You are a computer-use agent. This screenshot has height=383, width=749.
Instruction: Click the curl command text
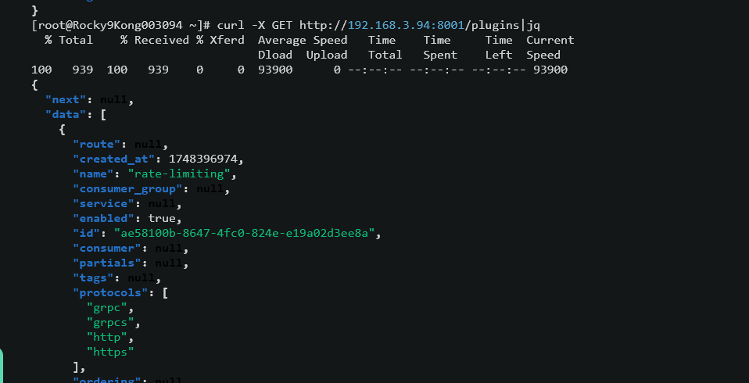coord(378,25)
